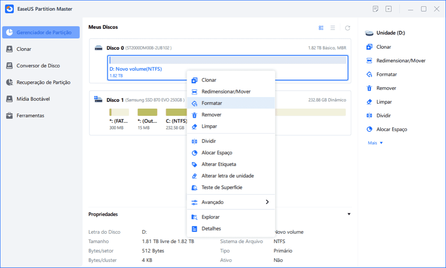The image size is (446, 268).
Task: Choose Alterar Etiqueta in context menu
Action: pyautogui.click(x=231, y=164)
